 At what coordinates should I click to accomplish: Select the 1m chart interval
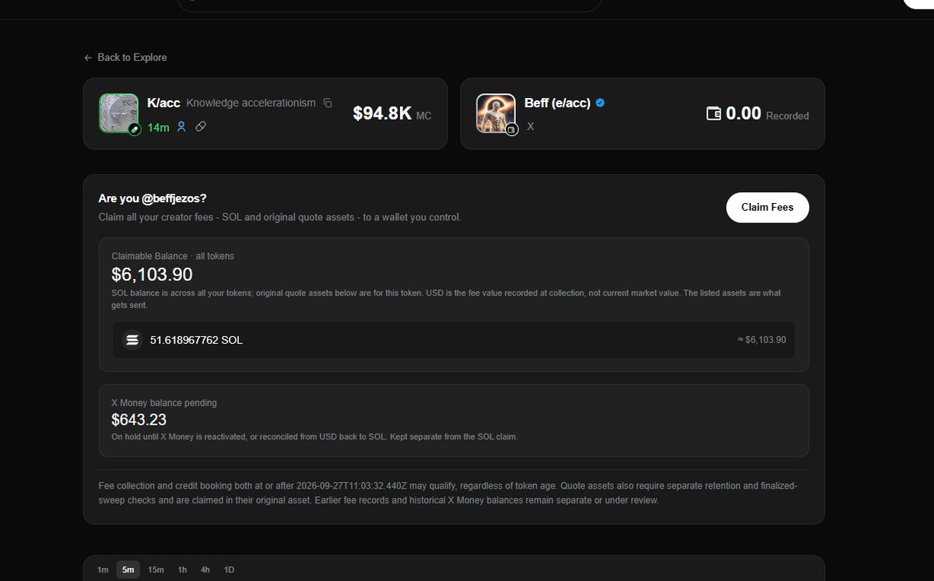click(x=103, y=569)
